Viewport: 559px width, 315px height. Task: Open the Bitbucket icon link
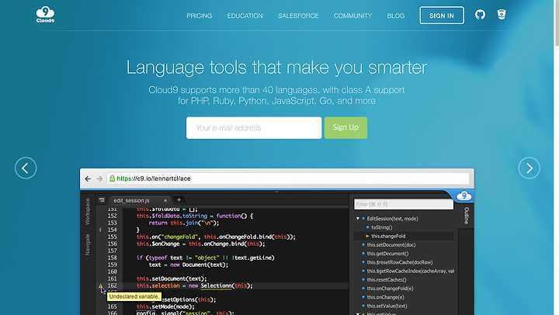pyautogui.click(x=502, y=14)
